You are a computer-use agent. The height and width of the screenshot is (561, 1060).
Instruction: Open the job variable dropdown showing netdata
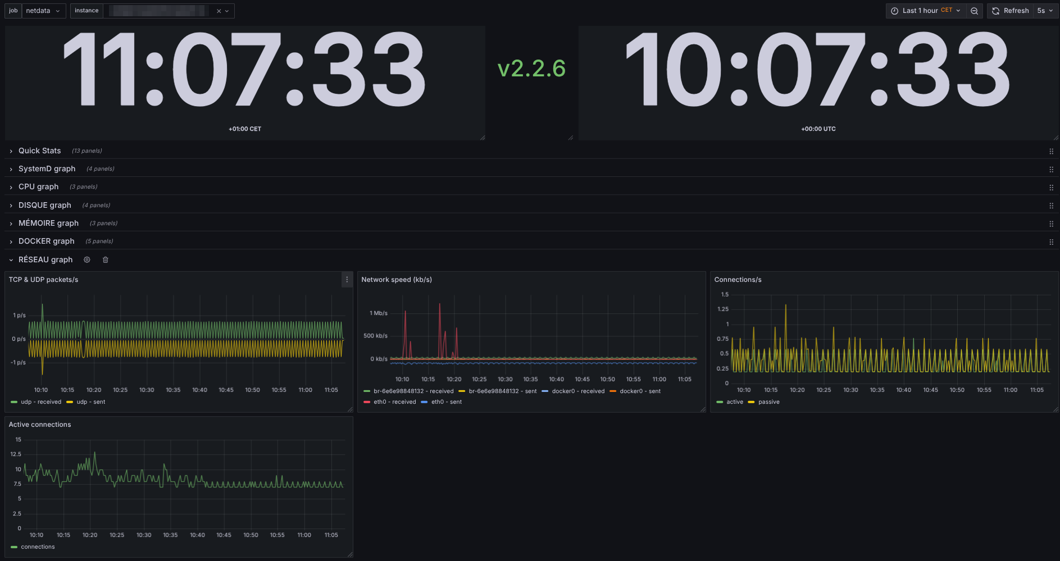coord(43,11)
